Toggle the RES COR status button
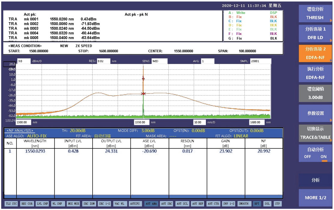This screenshot has width=334, height=210. point(27,204)
